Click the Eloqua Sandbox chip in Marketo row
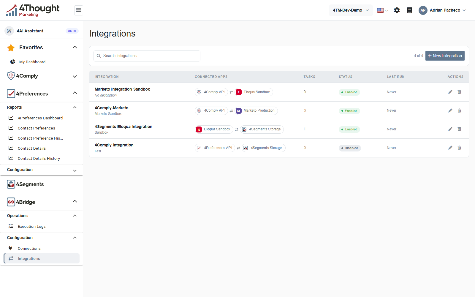Viewport: 475px width, 297px height. [254, 92]
